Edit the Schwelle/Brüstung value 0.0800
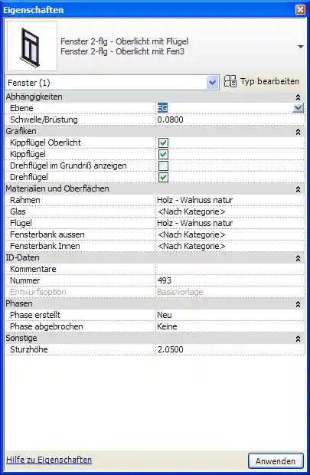 [x=230, y=120]
